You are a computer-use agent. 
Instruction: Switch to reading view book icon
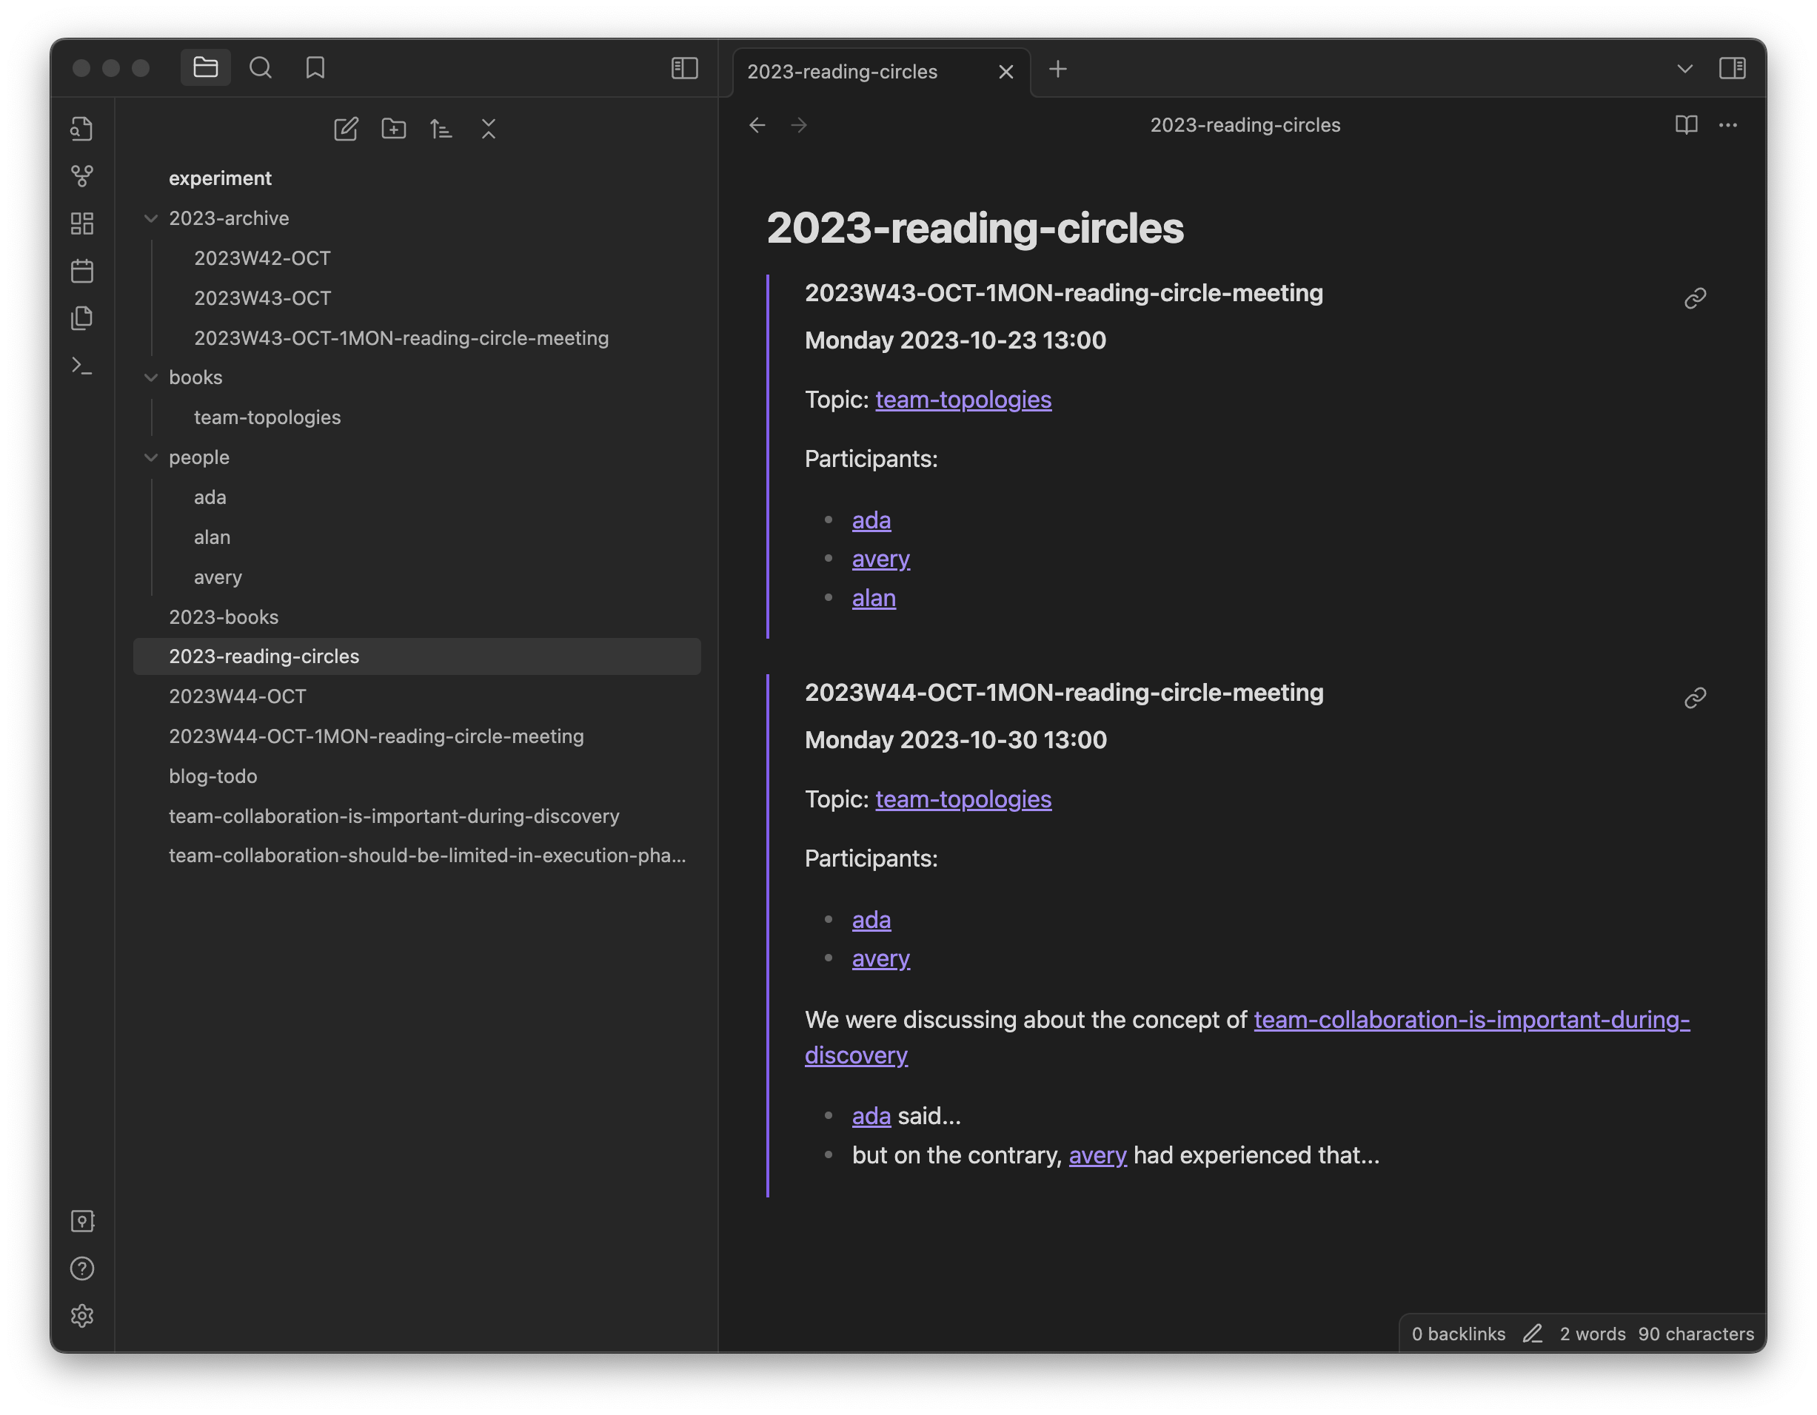click(1687, 125)
